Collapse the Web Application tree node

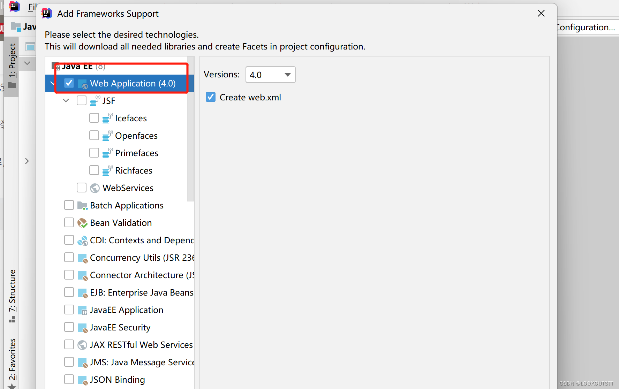pyautogui.click(x=52, y=83)
